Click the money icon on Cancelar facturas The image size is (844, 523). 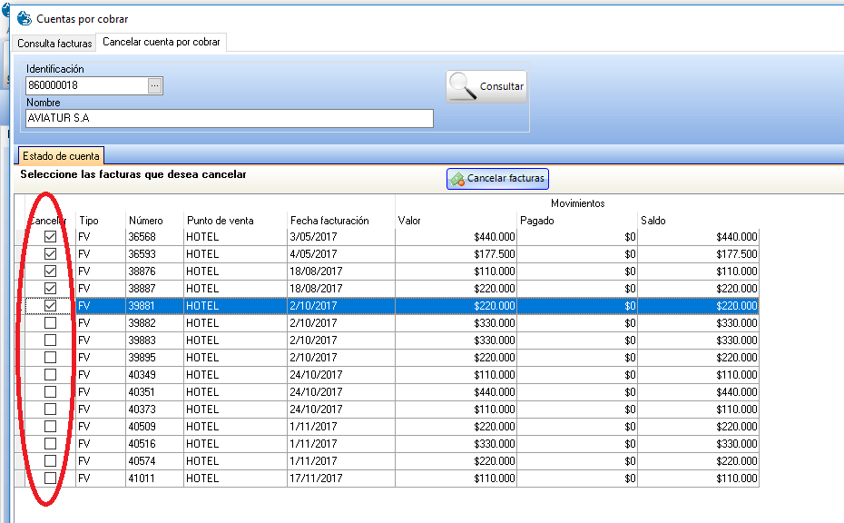[x=457, y=179]
